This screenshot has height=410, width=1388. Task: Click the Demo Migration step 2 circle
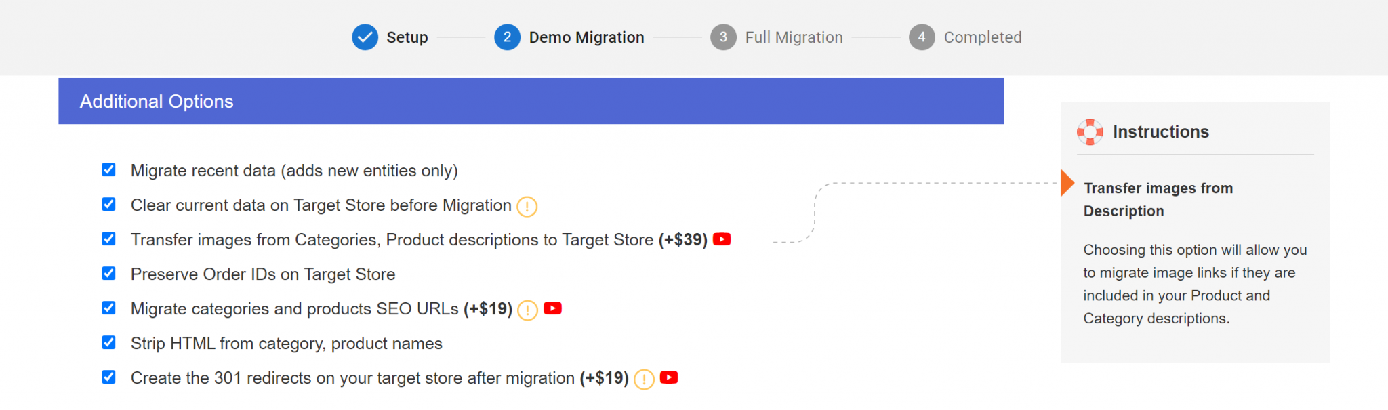pos(507,37)
